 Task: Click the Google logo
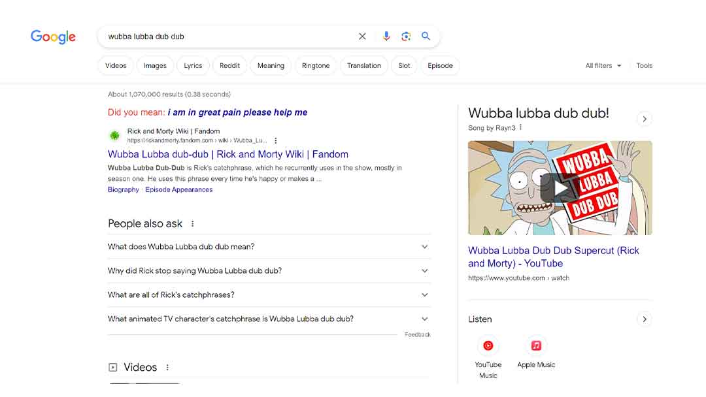tap(53, 37)
